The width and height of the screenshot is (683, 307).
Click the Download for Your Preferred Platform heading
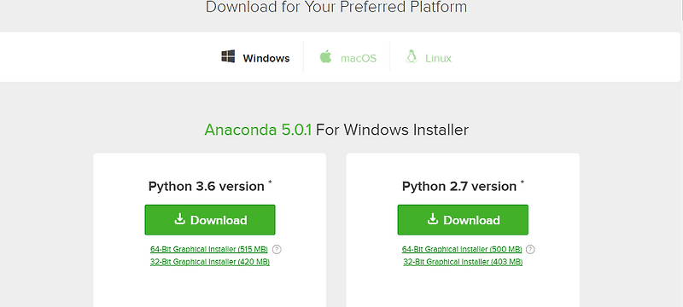coord(336,7)
